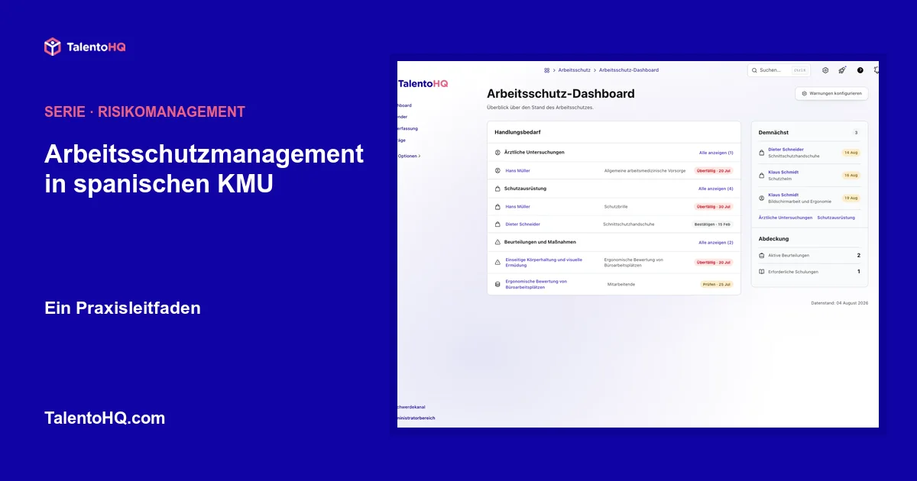Screen dimensions: 917x481
Task: Click Datenstand: 04 August 2026 text
Action: (840, 303)
